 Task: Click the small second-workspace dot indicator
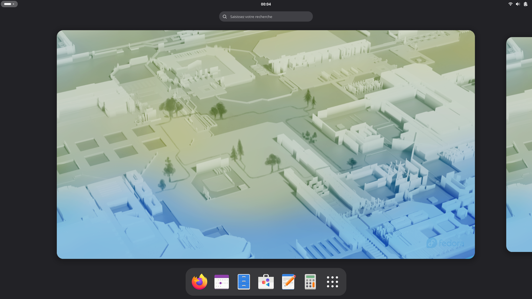13,4
